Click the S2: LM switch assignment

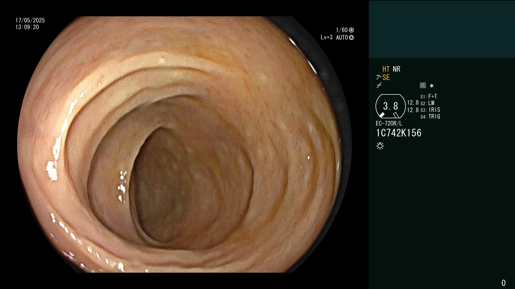click(x=427, y=103)
